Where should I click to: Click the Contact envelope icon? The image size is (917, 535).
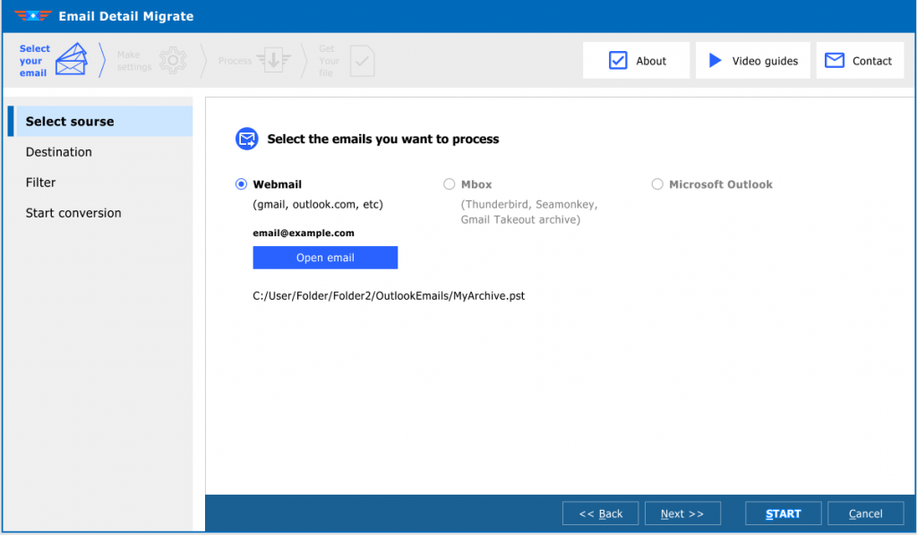coord(834,60)
